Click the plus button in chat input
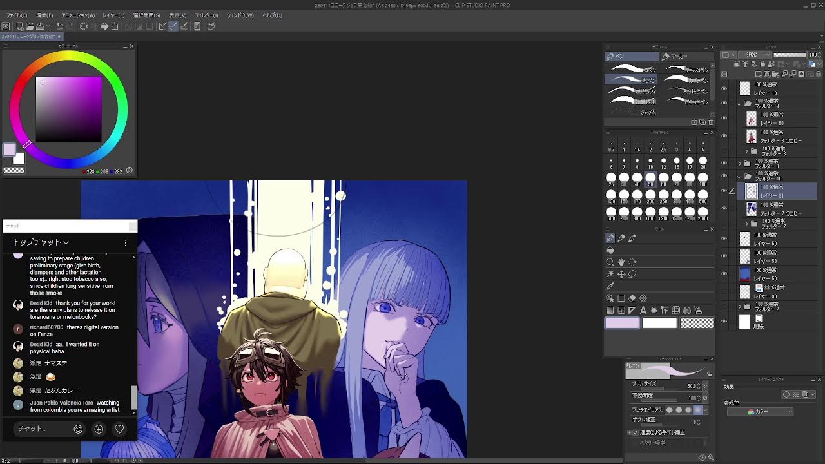Viewport: 825px width, 464px height. click(x=99, y=429)
